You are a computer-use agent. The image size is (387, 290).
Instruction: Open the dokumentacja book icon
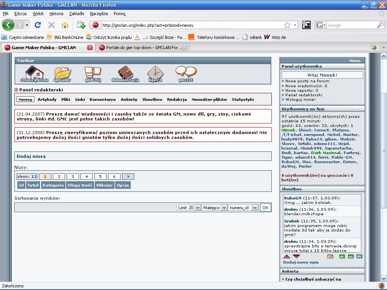pyautogui.click(x=125, y=73)
